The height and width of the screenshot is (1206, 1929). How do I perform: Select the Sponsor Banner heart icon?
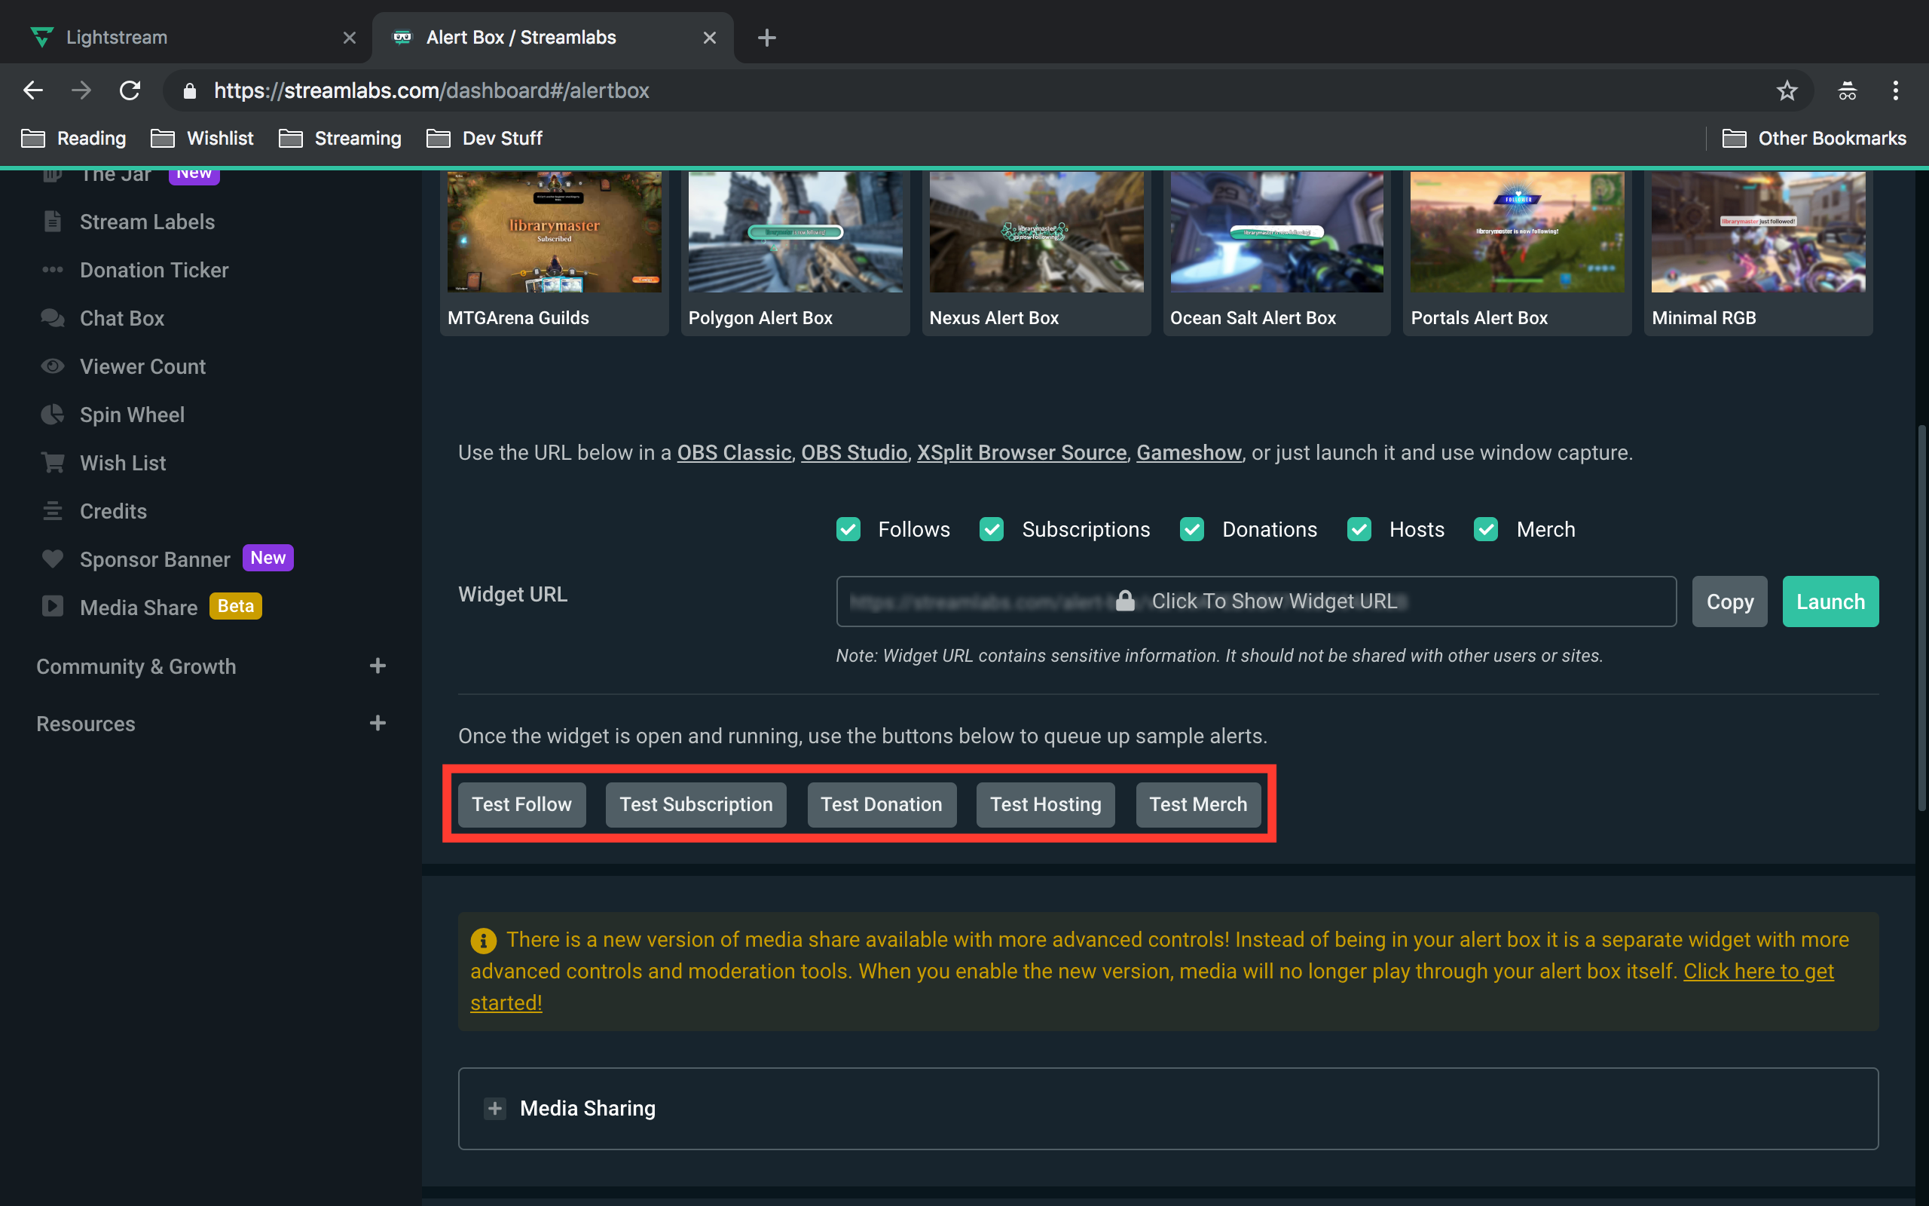tap(52, 559)
